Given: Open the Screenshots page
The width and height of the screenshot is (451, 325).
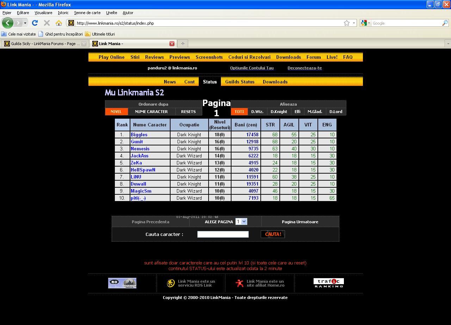Looking at the screenshot, I should coord(209,57).
